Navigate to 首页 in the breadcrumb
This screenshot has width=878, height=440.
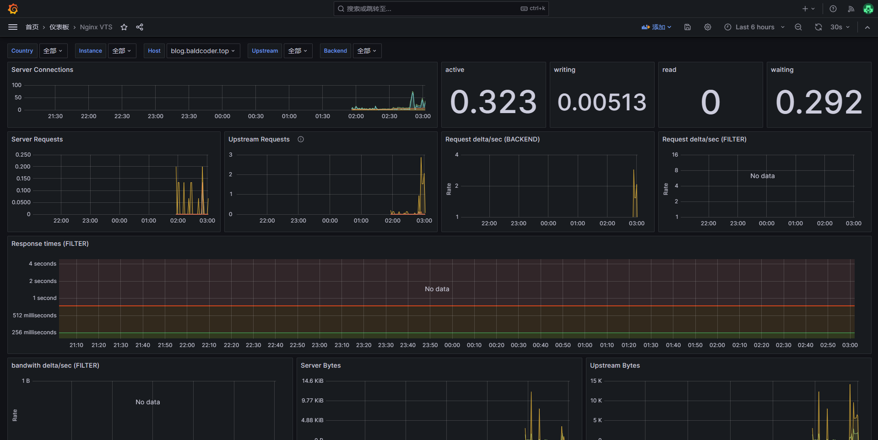[32, 27]
